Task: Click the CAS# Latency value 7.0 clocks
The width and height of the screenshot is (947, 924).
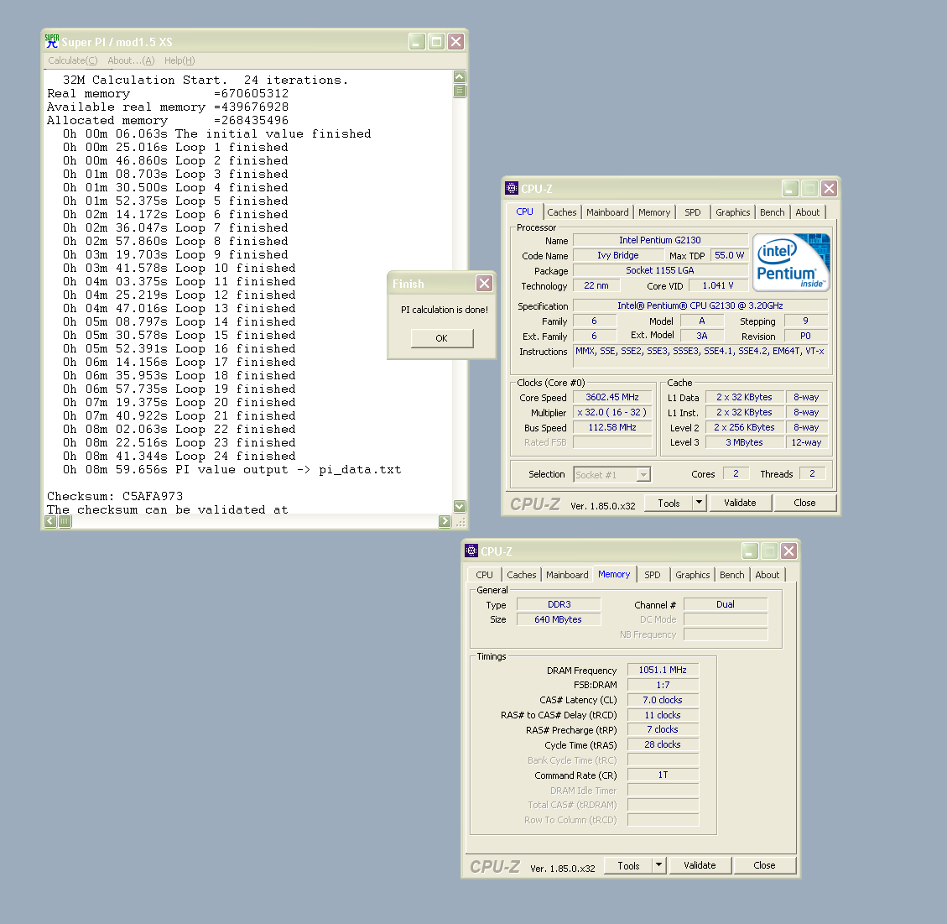Action: coord(663,700)
